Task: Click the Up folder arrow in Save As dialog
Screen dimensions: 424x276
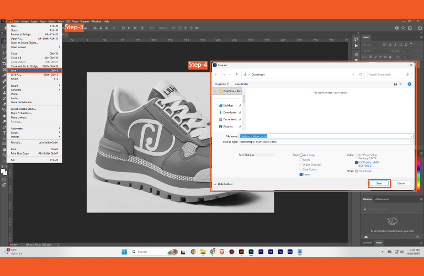Action: pos(237,75)
